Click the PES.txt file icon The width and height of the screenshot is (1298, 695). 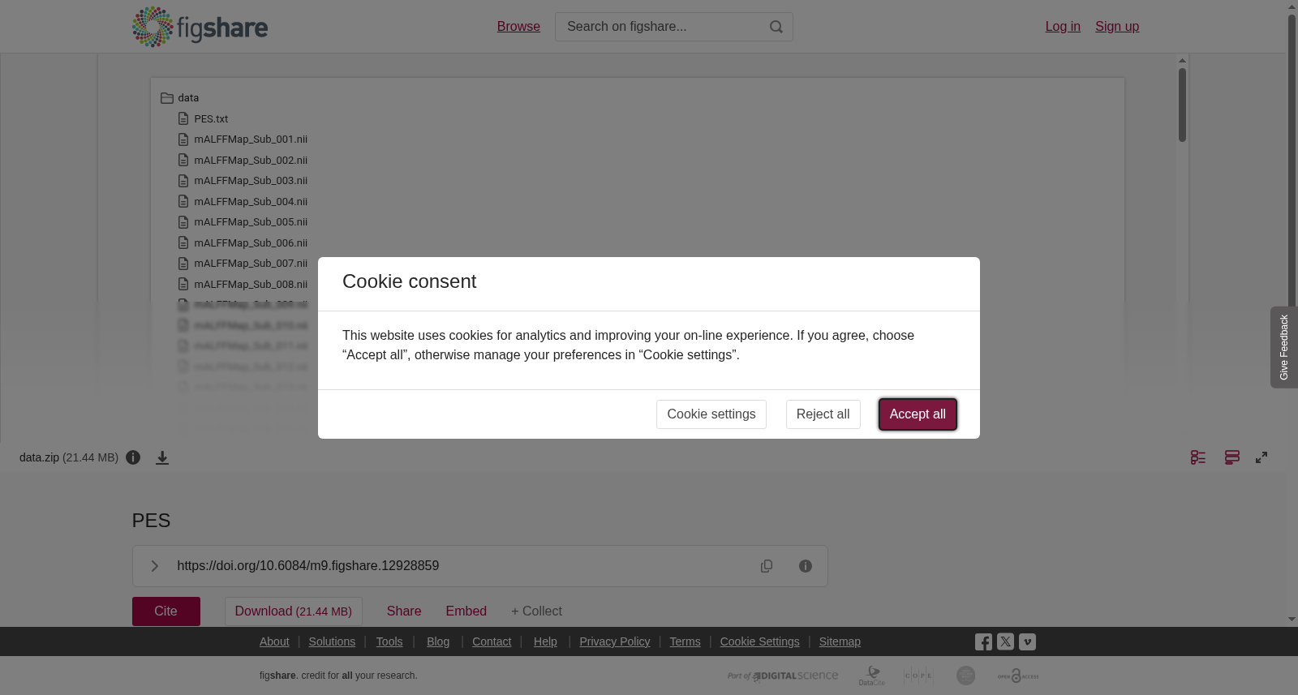tap(183, 118)
